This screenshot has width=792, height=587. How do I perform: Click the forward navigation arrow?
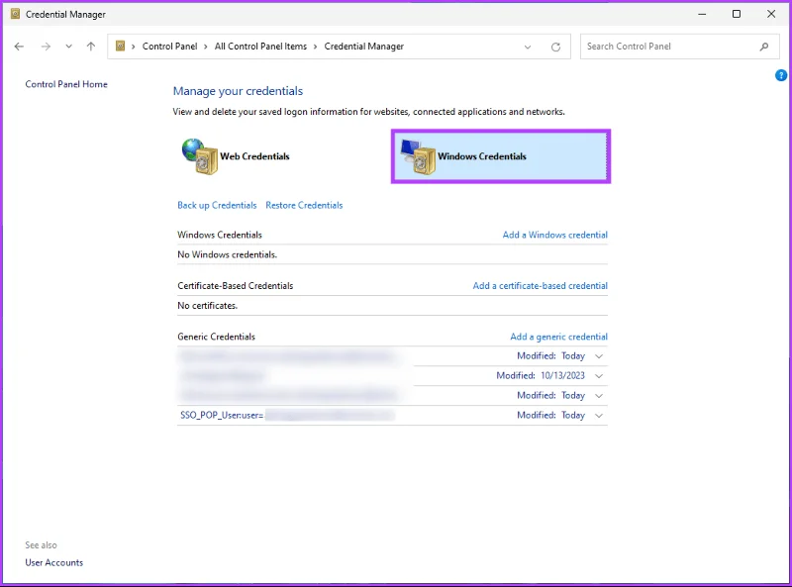click(46, 47)
